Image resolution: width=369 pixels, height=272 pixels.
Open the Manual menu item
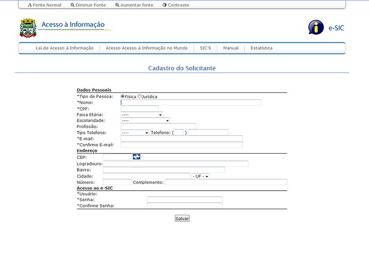[230, 48]
